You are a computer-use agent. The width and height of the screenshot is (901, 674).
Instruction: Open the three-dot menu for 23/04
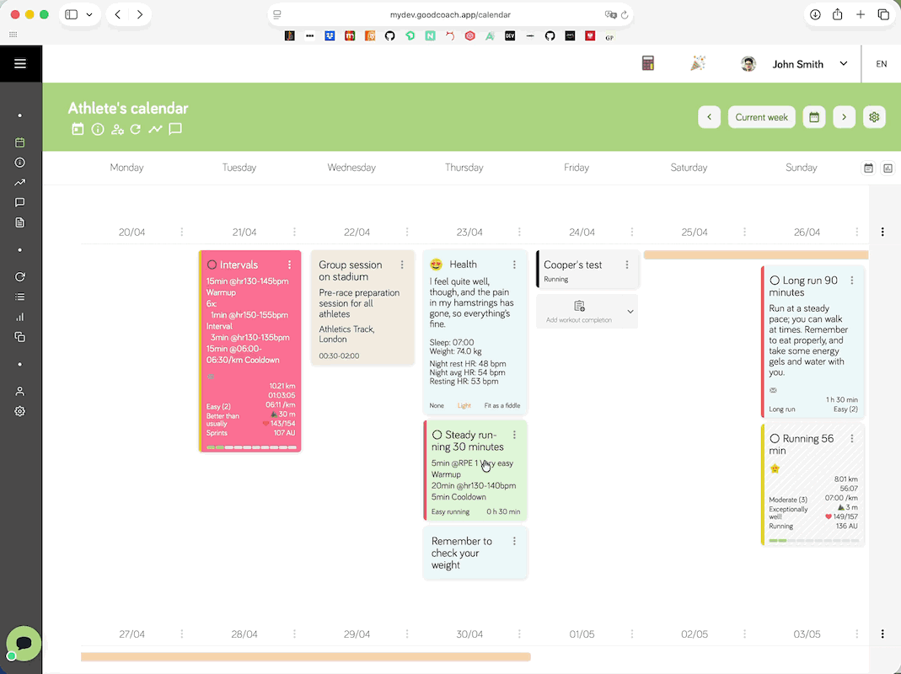[x=519, y=233]
